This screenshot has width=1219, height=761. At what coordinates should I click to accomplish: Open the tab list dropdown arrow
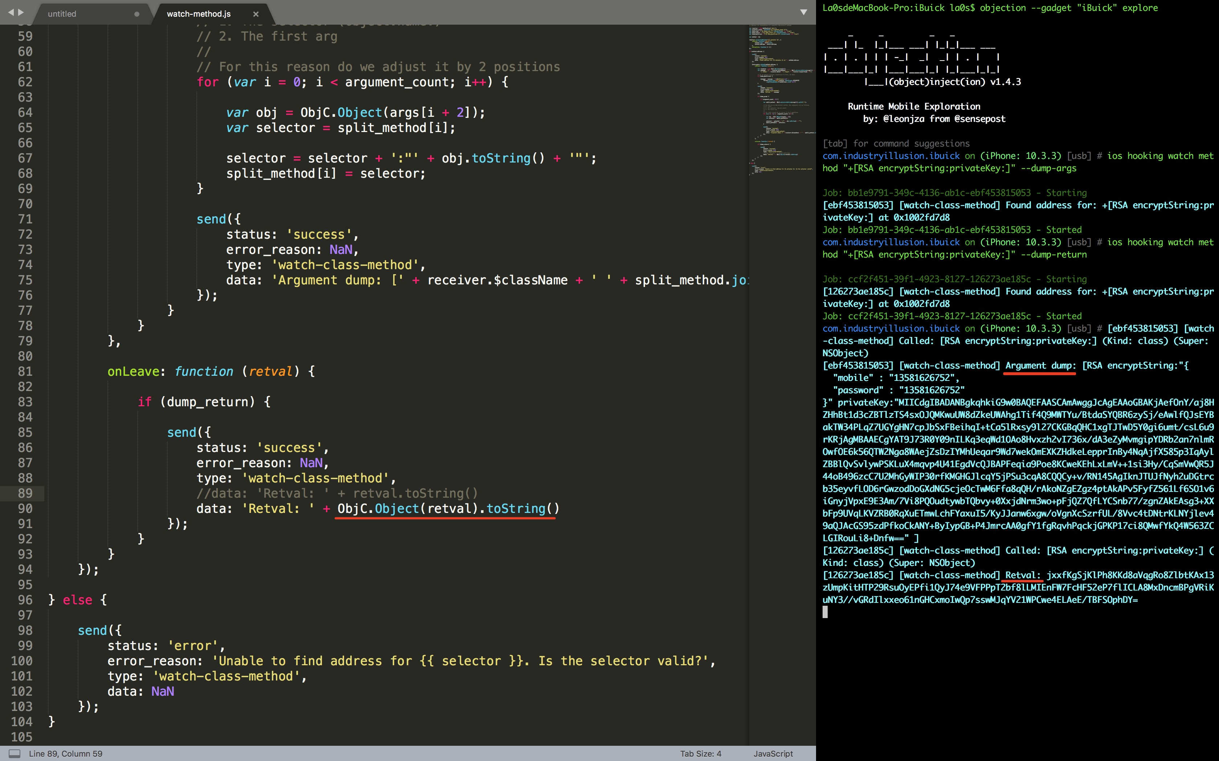803,12
